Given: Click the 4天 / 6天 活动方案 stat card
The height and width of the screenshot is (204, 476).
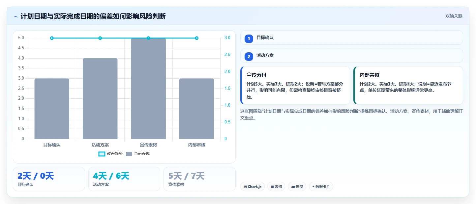Looking at the screenshot, I should 124,179.
